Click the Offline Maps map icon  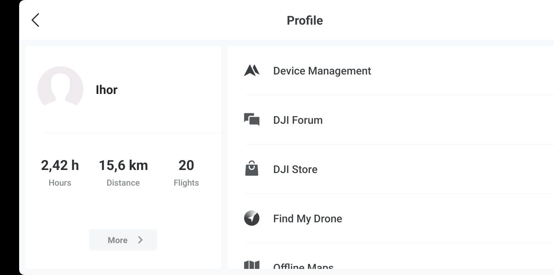252,265
